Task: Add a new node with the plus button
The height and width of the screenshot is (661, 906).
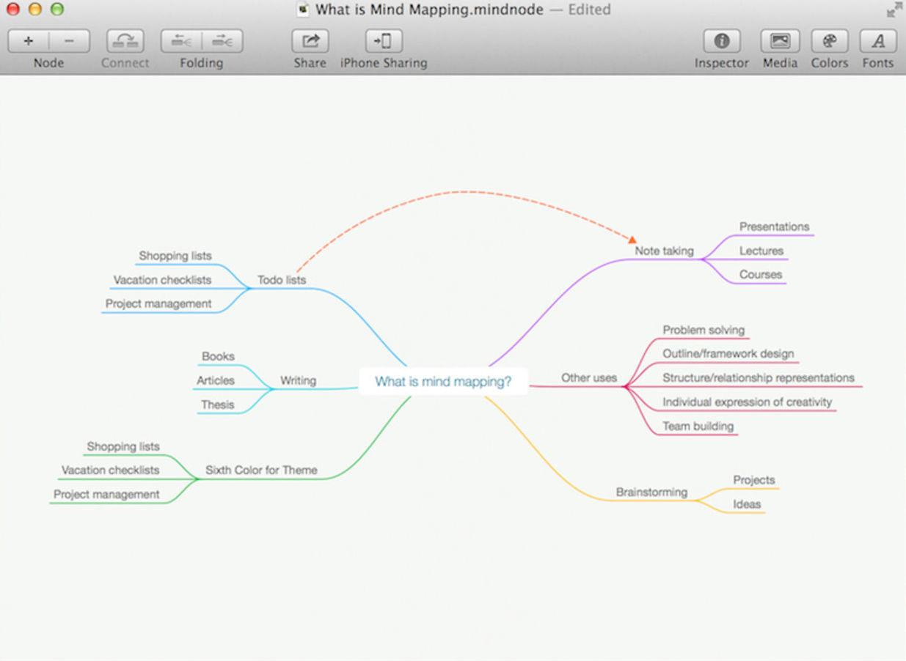Action: tap(29, 41)
